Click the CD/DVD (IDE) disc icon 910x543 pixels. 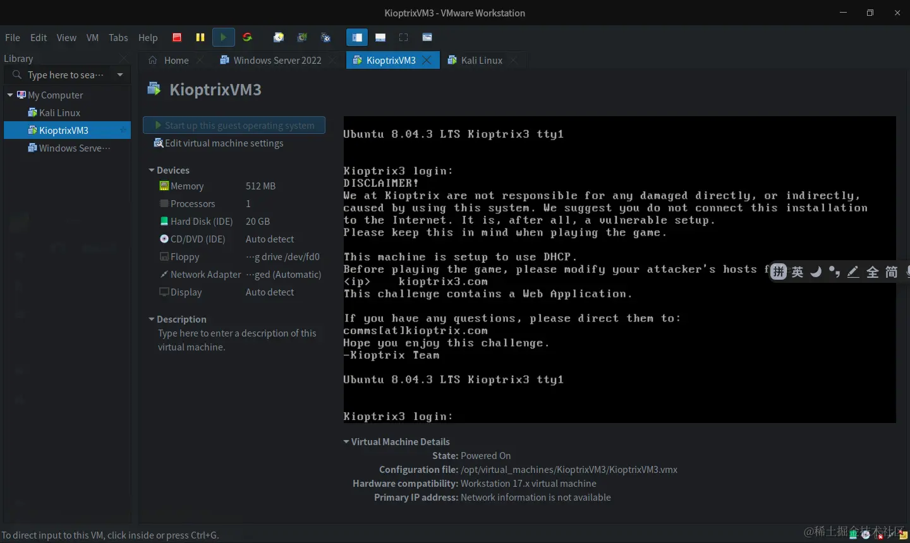[164, 239]
